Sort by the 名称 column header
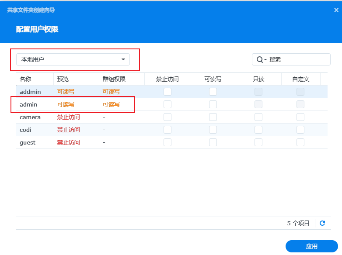 [25, 79]
